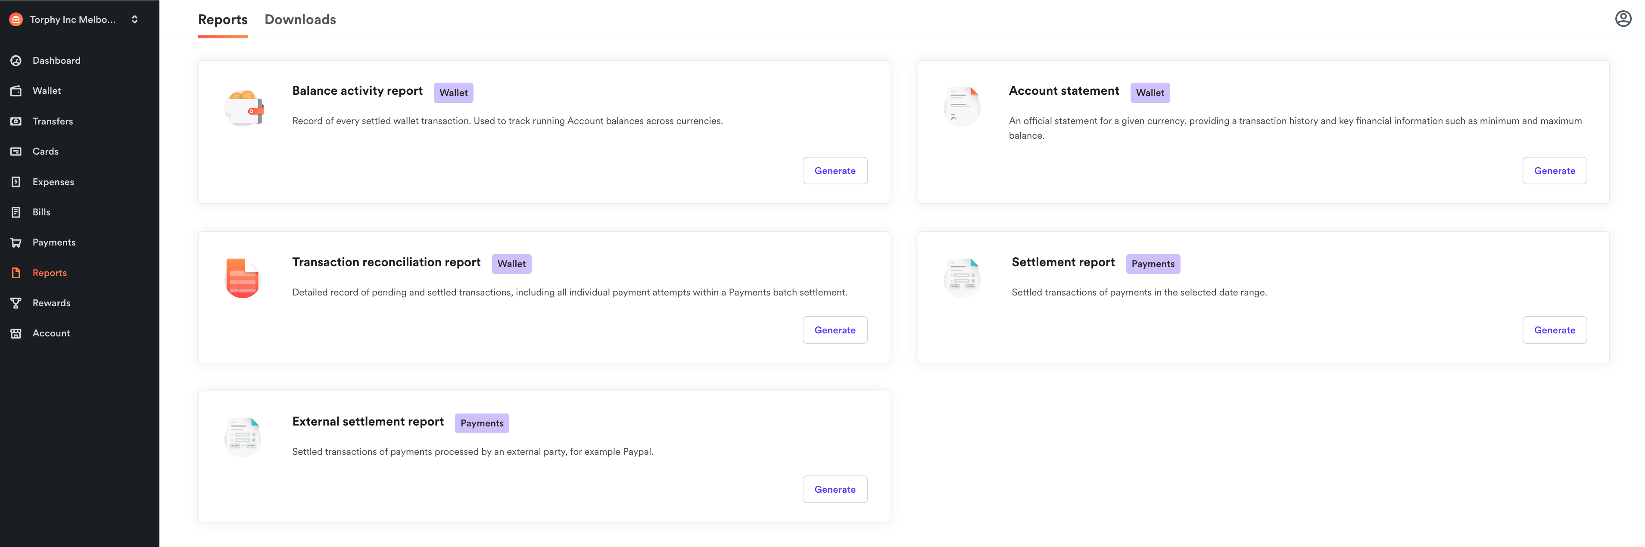The width and height of the screenshot is (1645, 547).
Task: Select the Reports tab
Action: click(222, 20)
